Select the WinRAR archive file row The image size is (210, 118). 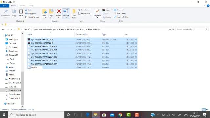tap(82, 39)
